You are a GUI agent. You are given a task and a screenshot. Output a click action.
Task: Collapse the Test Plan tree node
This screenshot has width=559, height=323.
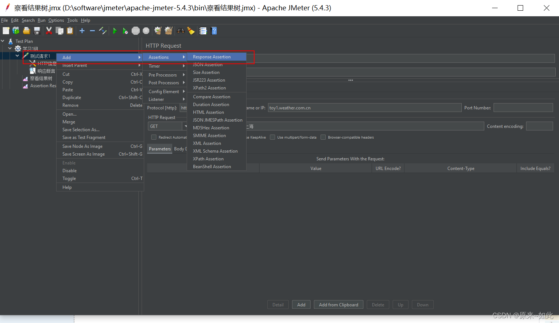(3, 41)
